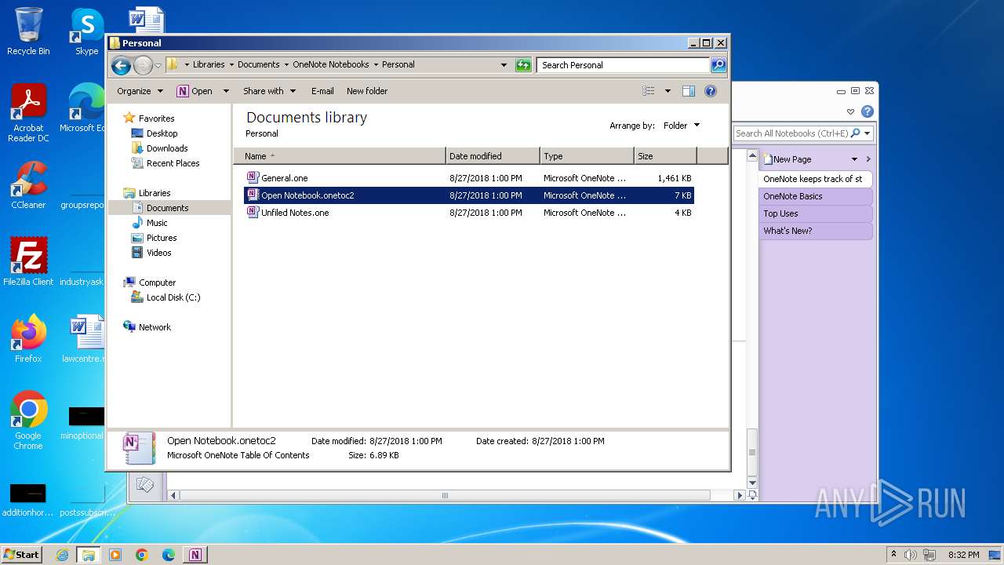The width and height of the screenshot is (1004, 565).
Task: Expand the views options dropdown arrow
Action: (668, 91)
